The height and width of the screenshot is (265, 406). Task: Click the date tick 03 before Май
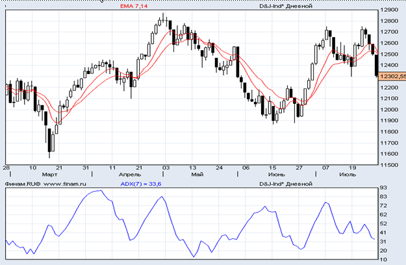166,168
